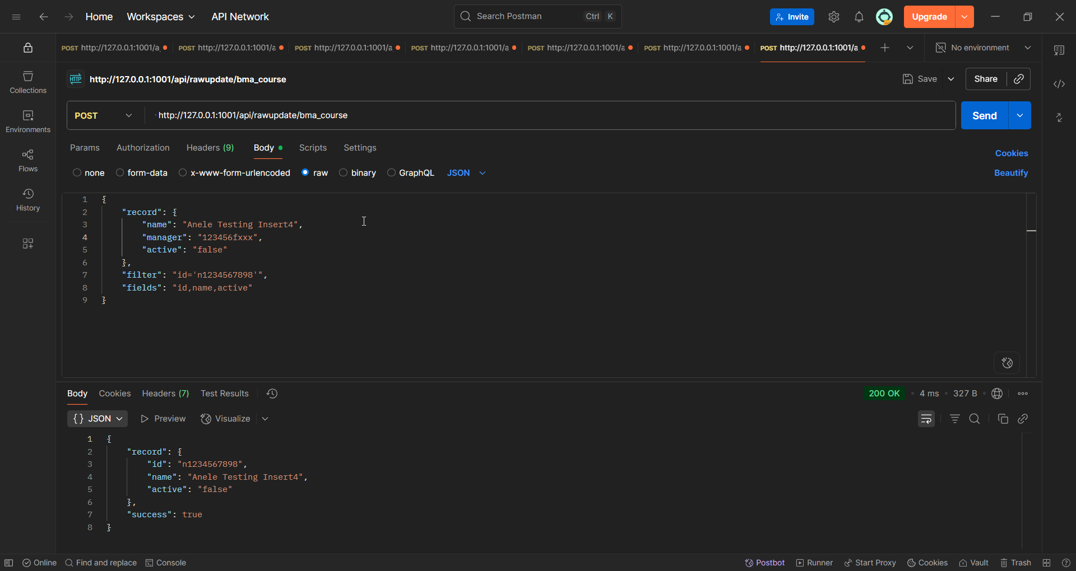This screenshot has width=1076, height=571.
Task: Open response more options ellipsis
Action: click(x=1023, y=394)
